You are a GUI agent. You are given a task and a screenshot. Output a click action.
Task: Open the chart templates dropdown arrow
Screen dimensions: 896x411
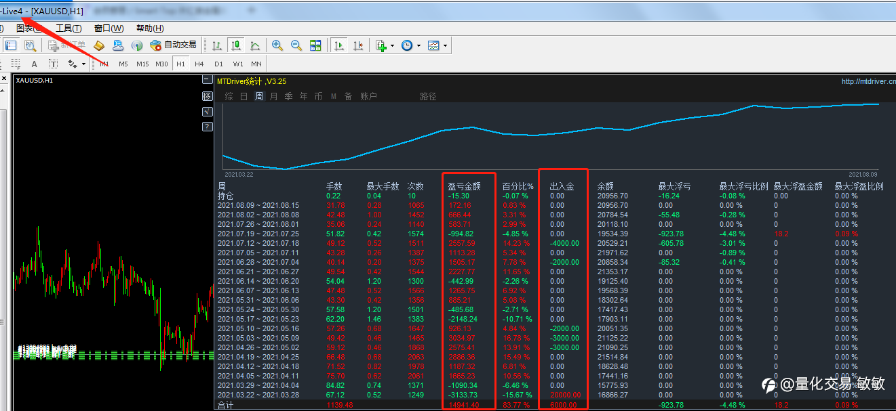[x=444, y=46]
